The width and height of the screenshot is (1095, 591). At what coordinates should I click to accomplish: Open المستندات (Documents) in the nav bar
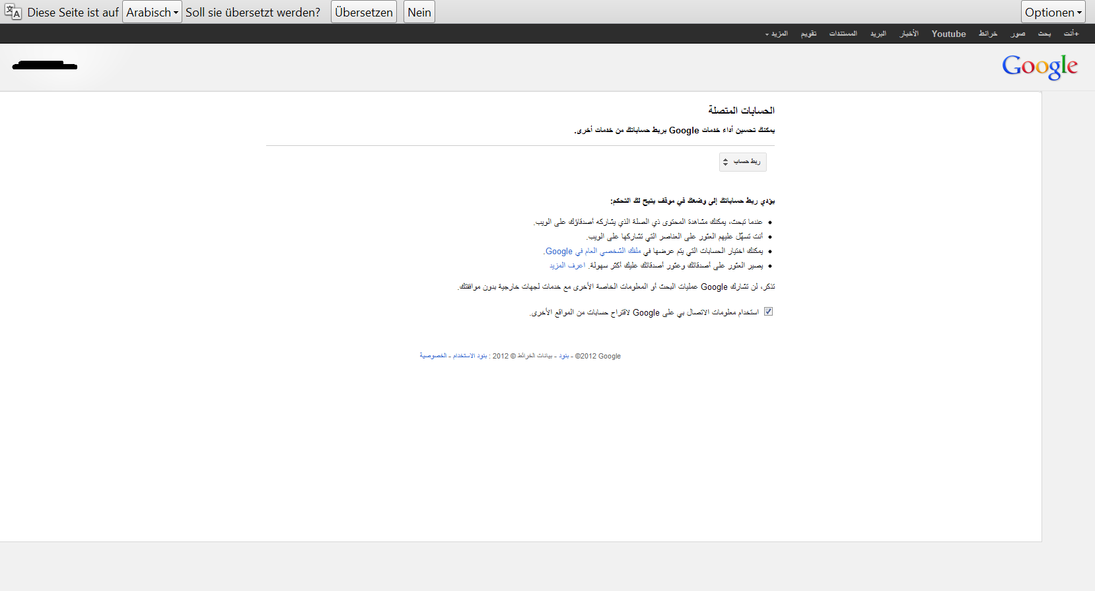pos(843,34)
